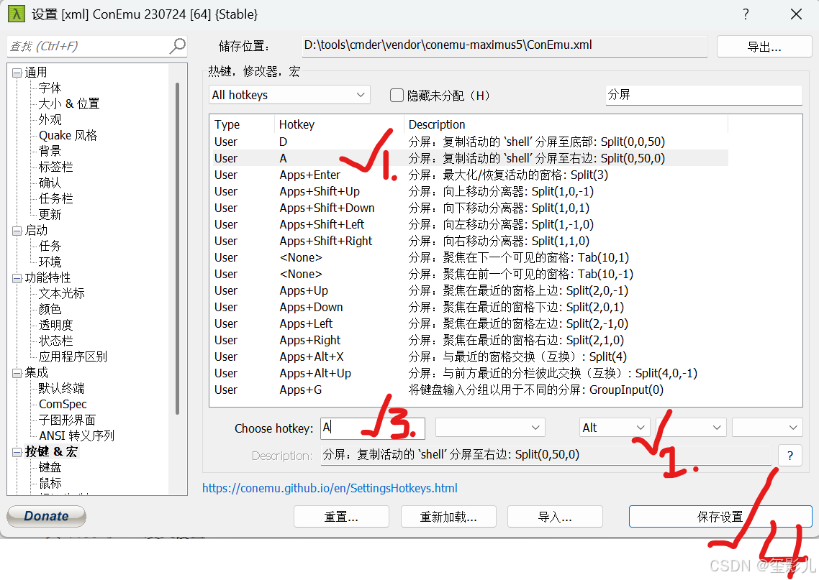819x580 pixels.
Task: Select the Apps+Alt+X hotkey row
Action: (469, 356)
